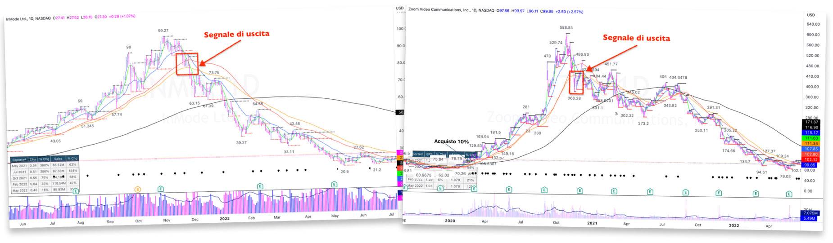
Task: Click the green 111.60 price scale label
Action: 811,138
